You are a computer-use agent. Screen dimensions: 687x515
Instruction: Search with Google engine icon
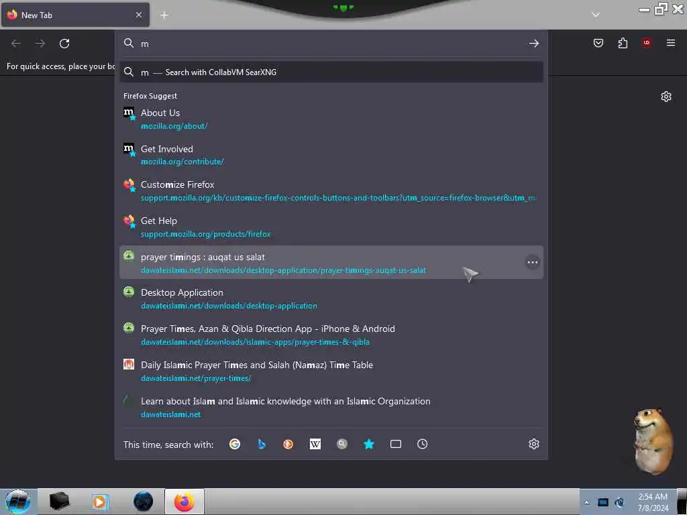pos(235,444)
